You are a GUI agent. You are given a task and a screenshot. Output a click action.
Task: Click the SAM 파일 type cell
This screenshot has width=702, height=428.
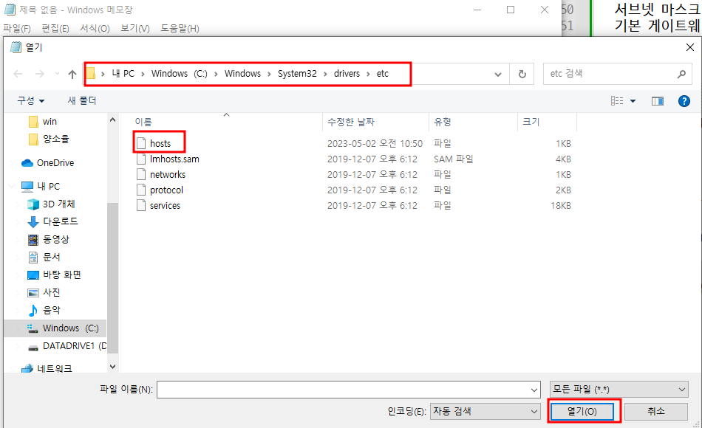coord(453,159)
